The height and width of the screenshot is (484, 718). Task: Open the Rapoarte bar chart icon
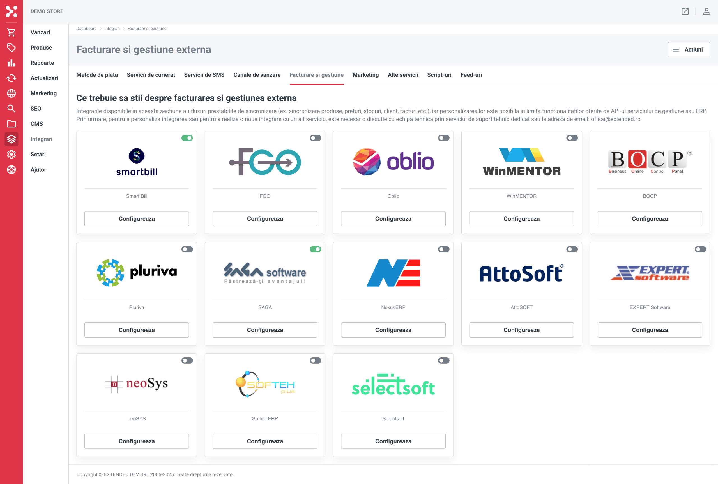pos(11,63)
